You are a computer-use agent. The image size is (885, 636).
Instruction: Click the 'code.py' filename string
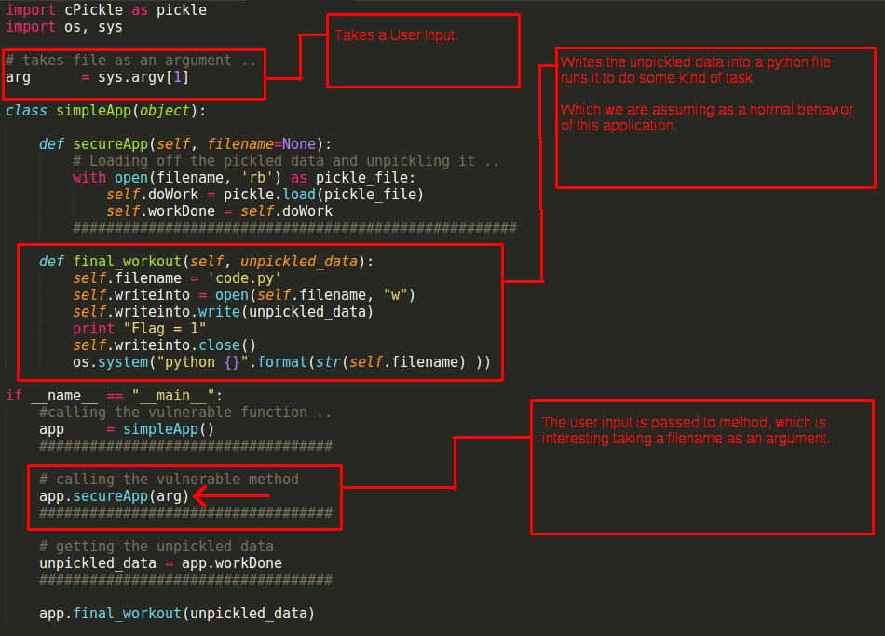point(248,278)
